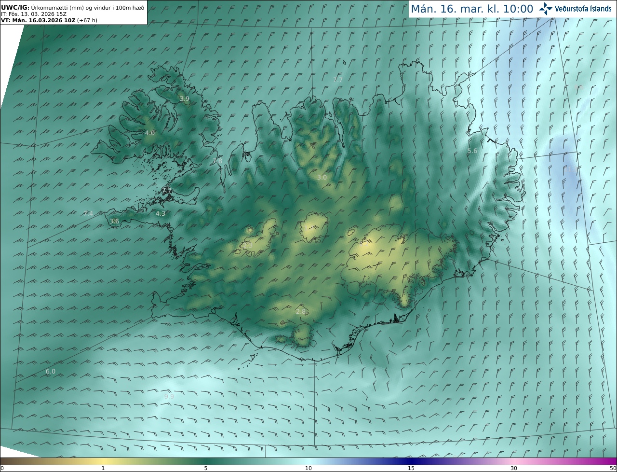Click the 0 tick on the color scale
The width and height of the screenshot is (617, 472).
coord(2,468)
